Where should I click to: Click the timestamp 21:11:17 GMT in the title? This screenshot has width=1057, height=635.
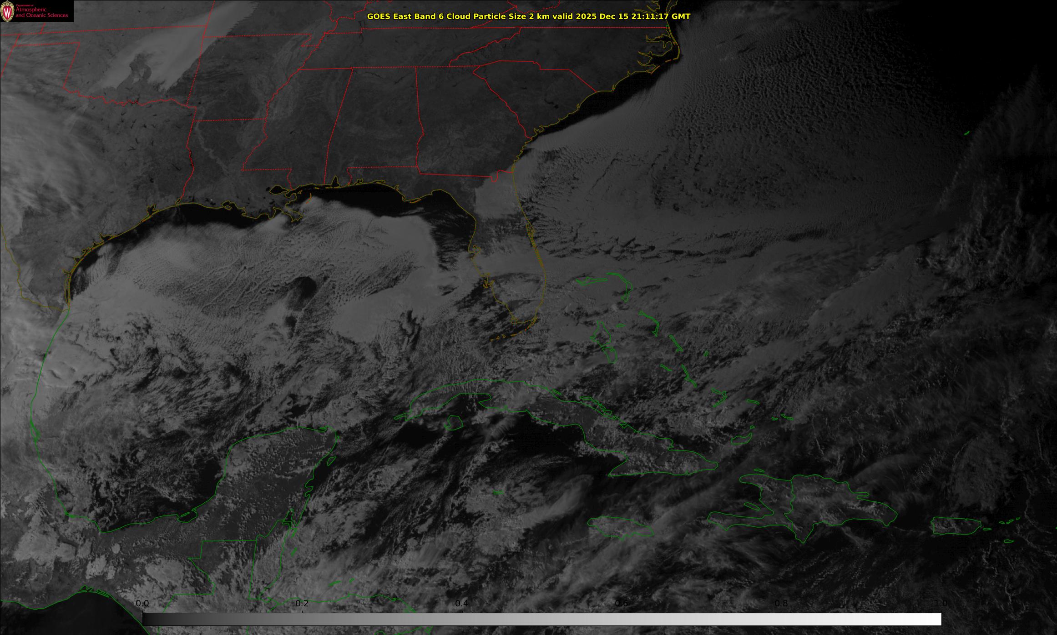[660, 16]
